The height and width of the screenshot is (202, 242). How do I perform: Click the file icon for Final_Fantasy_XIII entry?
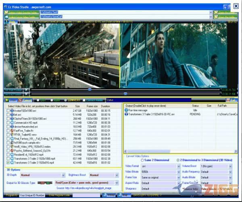12,139
